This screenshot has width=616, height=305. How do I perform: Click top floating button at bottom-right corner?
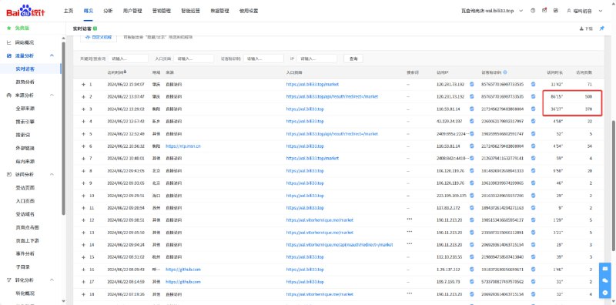[605, 269]
